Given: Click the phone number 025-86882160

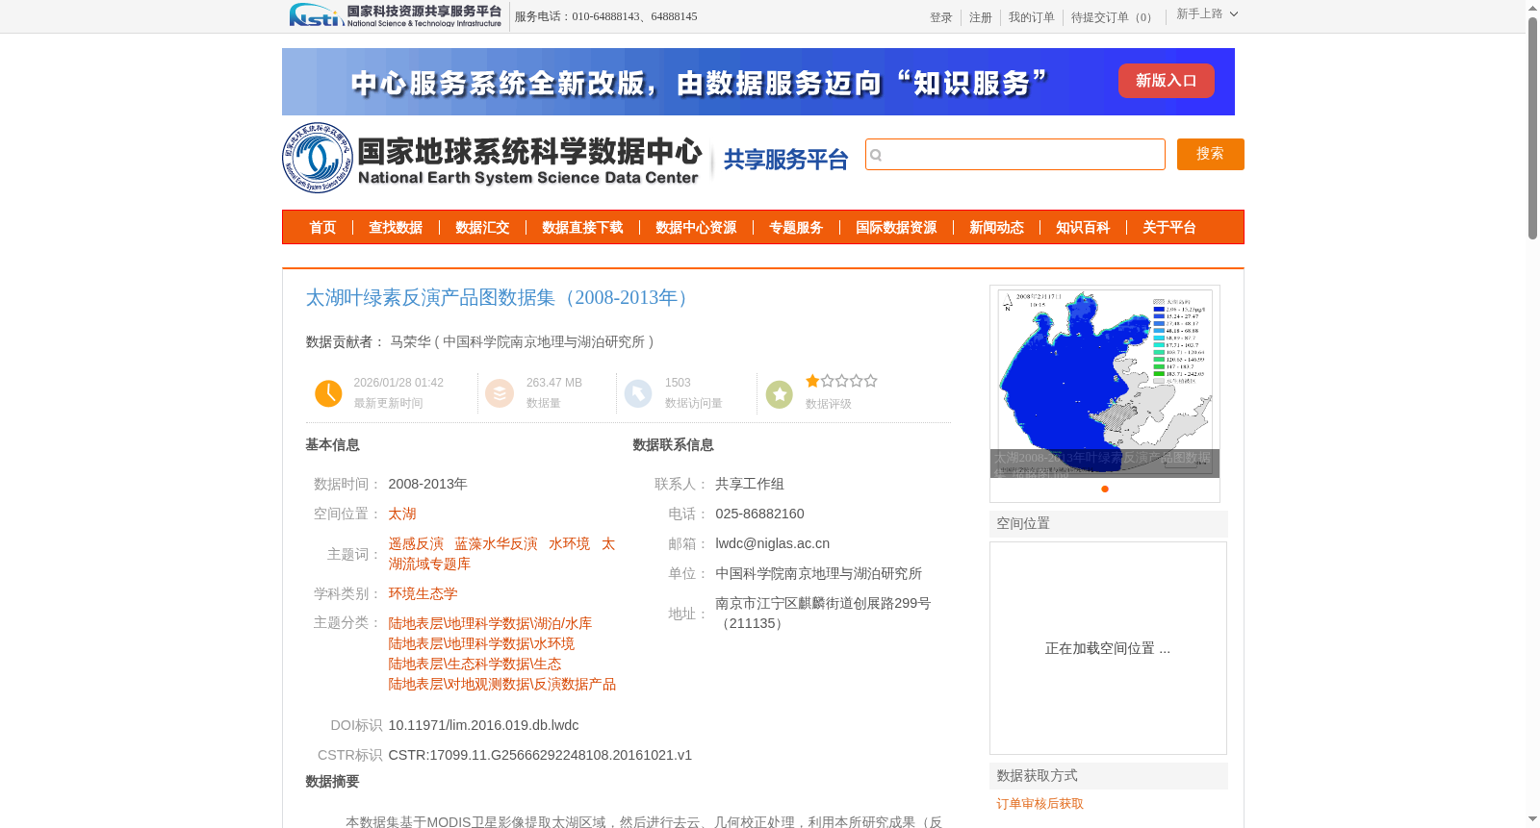Looking at the screenshot, I should [x=759, y=514].
